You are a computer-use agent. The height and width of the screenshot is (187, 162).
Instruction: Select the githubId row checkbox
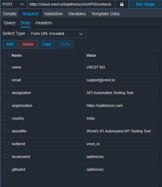7,169
